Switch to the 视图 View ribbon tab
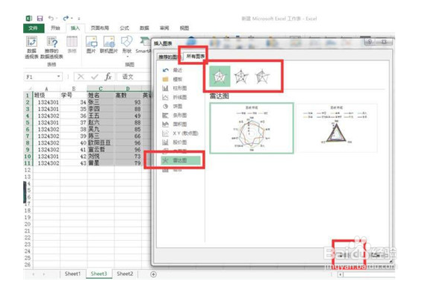Screen dimensions: 422x281 click(184, 28)
